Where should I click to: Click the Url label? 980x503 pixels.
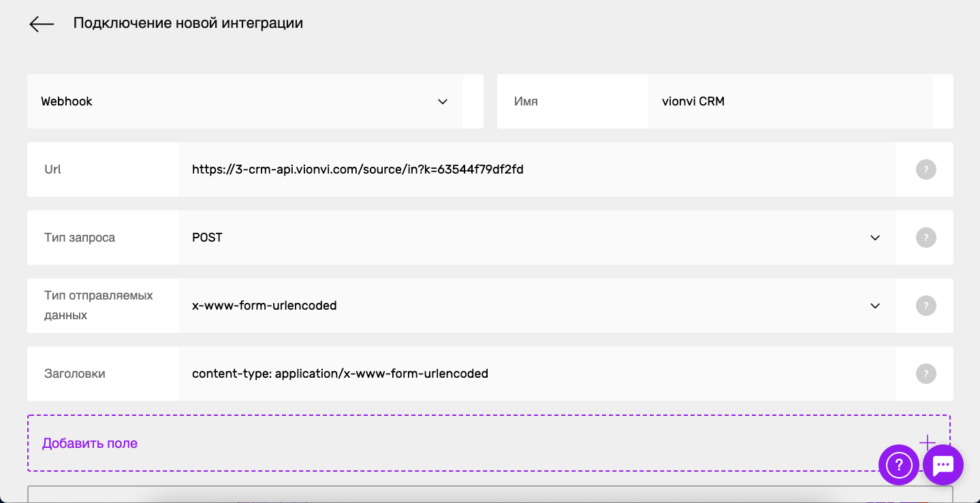tap(52, 169)
